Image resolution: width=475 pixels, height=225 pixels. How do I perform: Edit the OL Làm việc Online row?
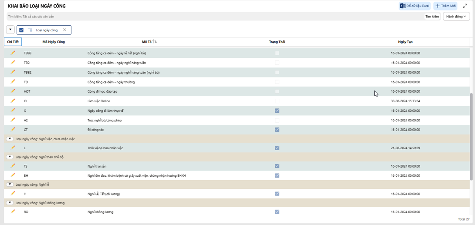coord(13,101)
